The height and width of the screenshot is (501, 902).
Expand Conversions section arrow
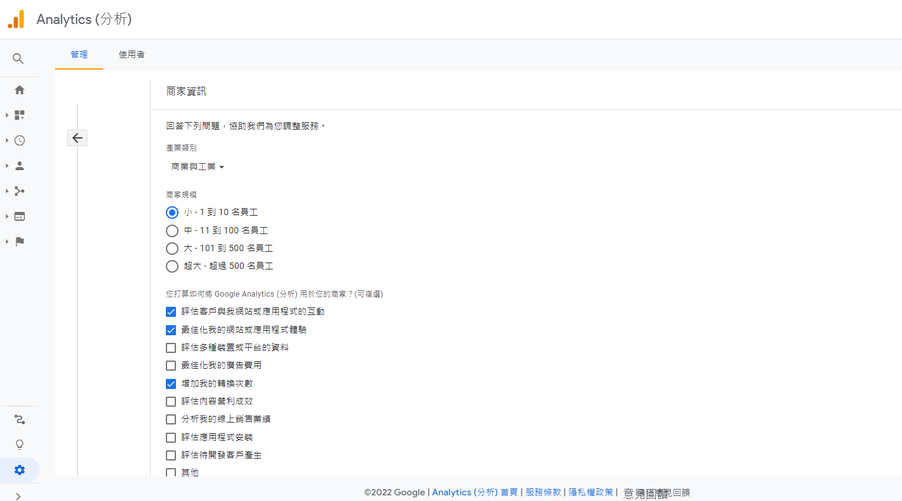[7, 242]
